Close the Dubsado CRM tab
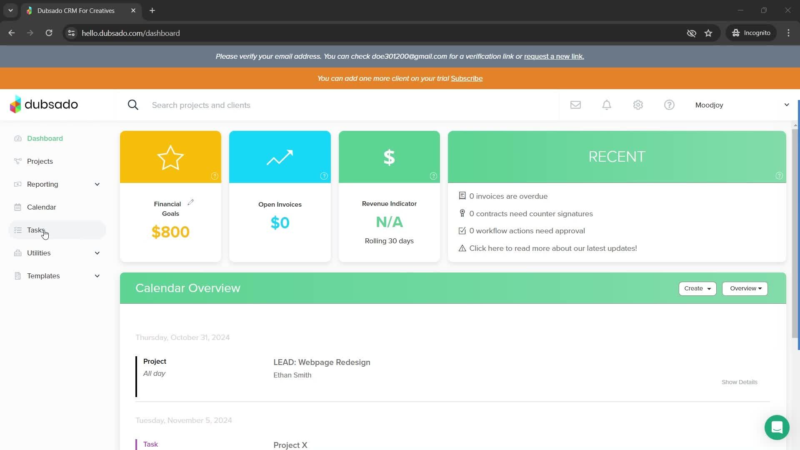This screenshot has width=800, height=450. 133,10
